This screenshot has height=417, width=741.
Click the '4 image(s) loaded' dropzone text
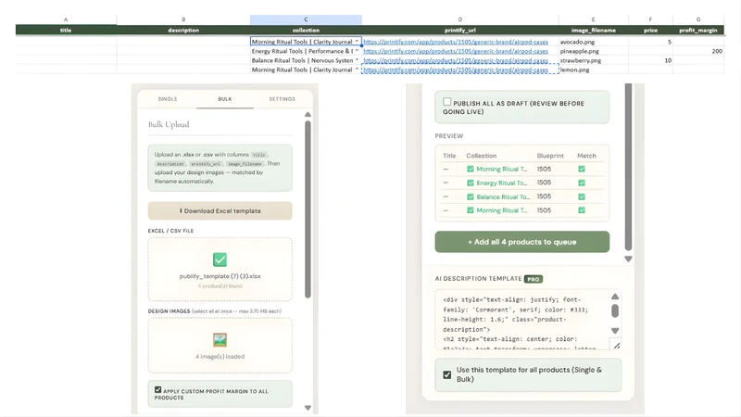tap(220, 357)
